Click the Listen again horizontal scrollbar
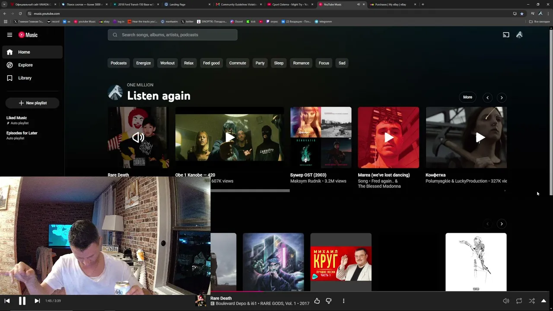 199,190
